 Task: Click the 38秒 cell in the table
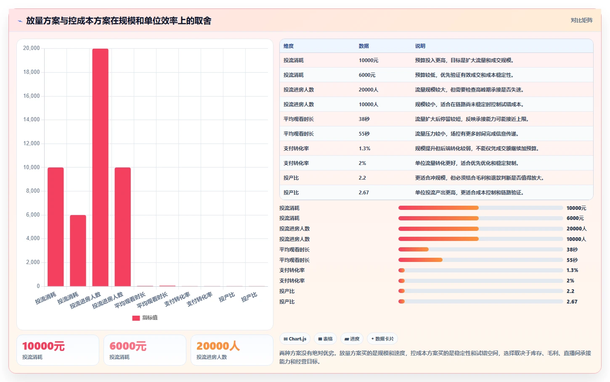tap(364, 119)
